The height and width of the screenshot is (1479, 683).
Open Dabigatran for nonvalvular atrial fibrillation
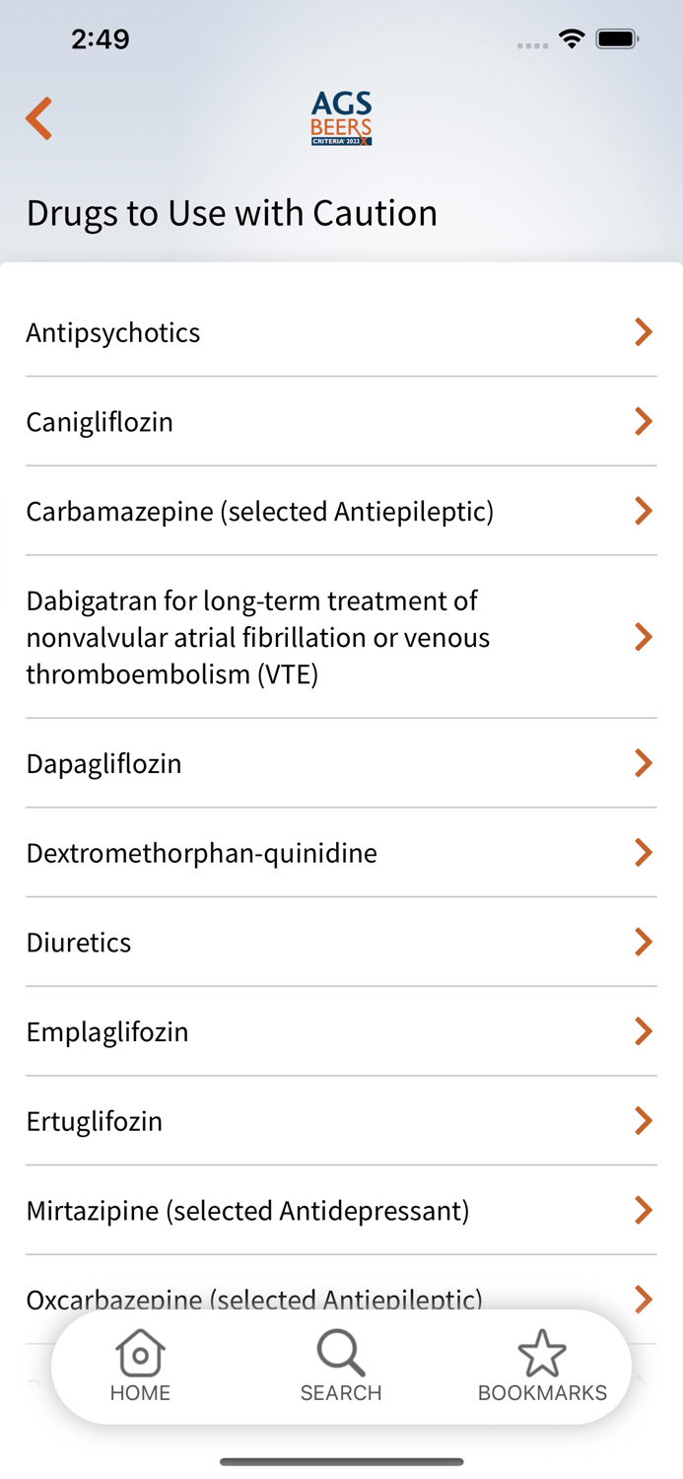tap(258, 637)
